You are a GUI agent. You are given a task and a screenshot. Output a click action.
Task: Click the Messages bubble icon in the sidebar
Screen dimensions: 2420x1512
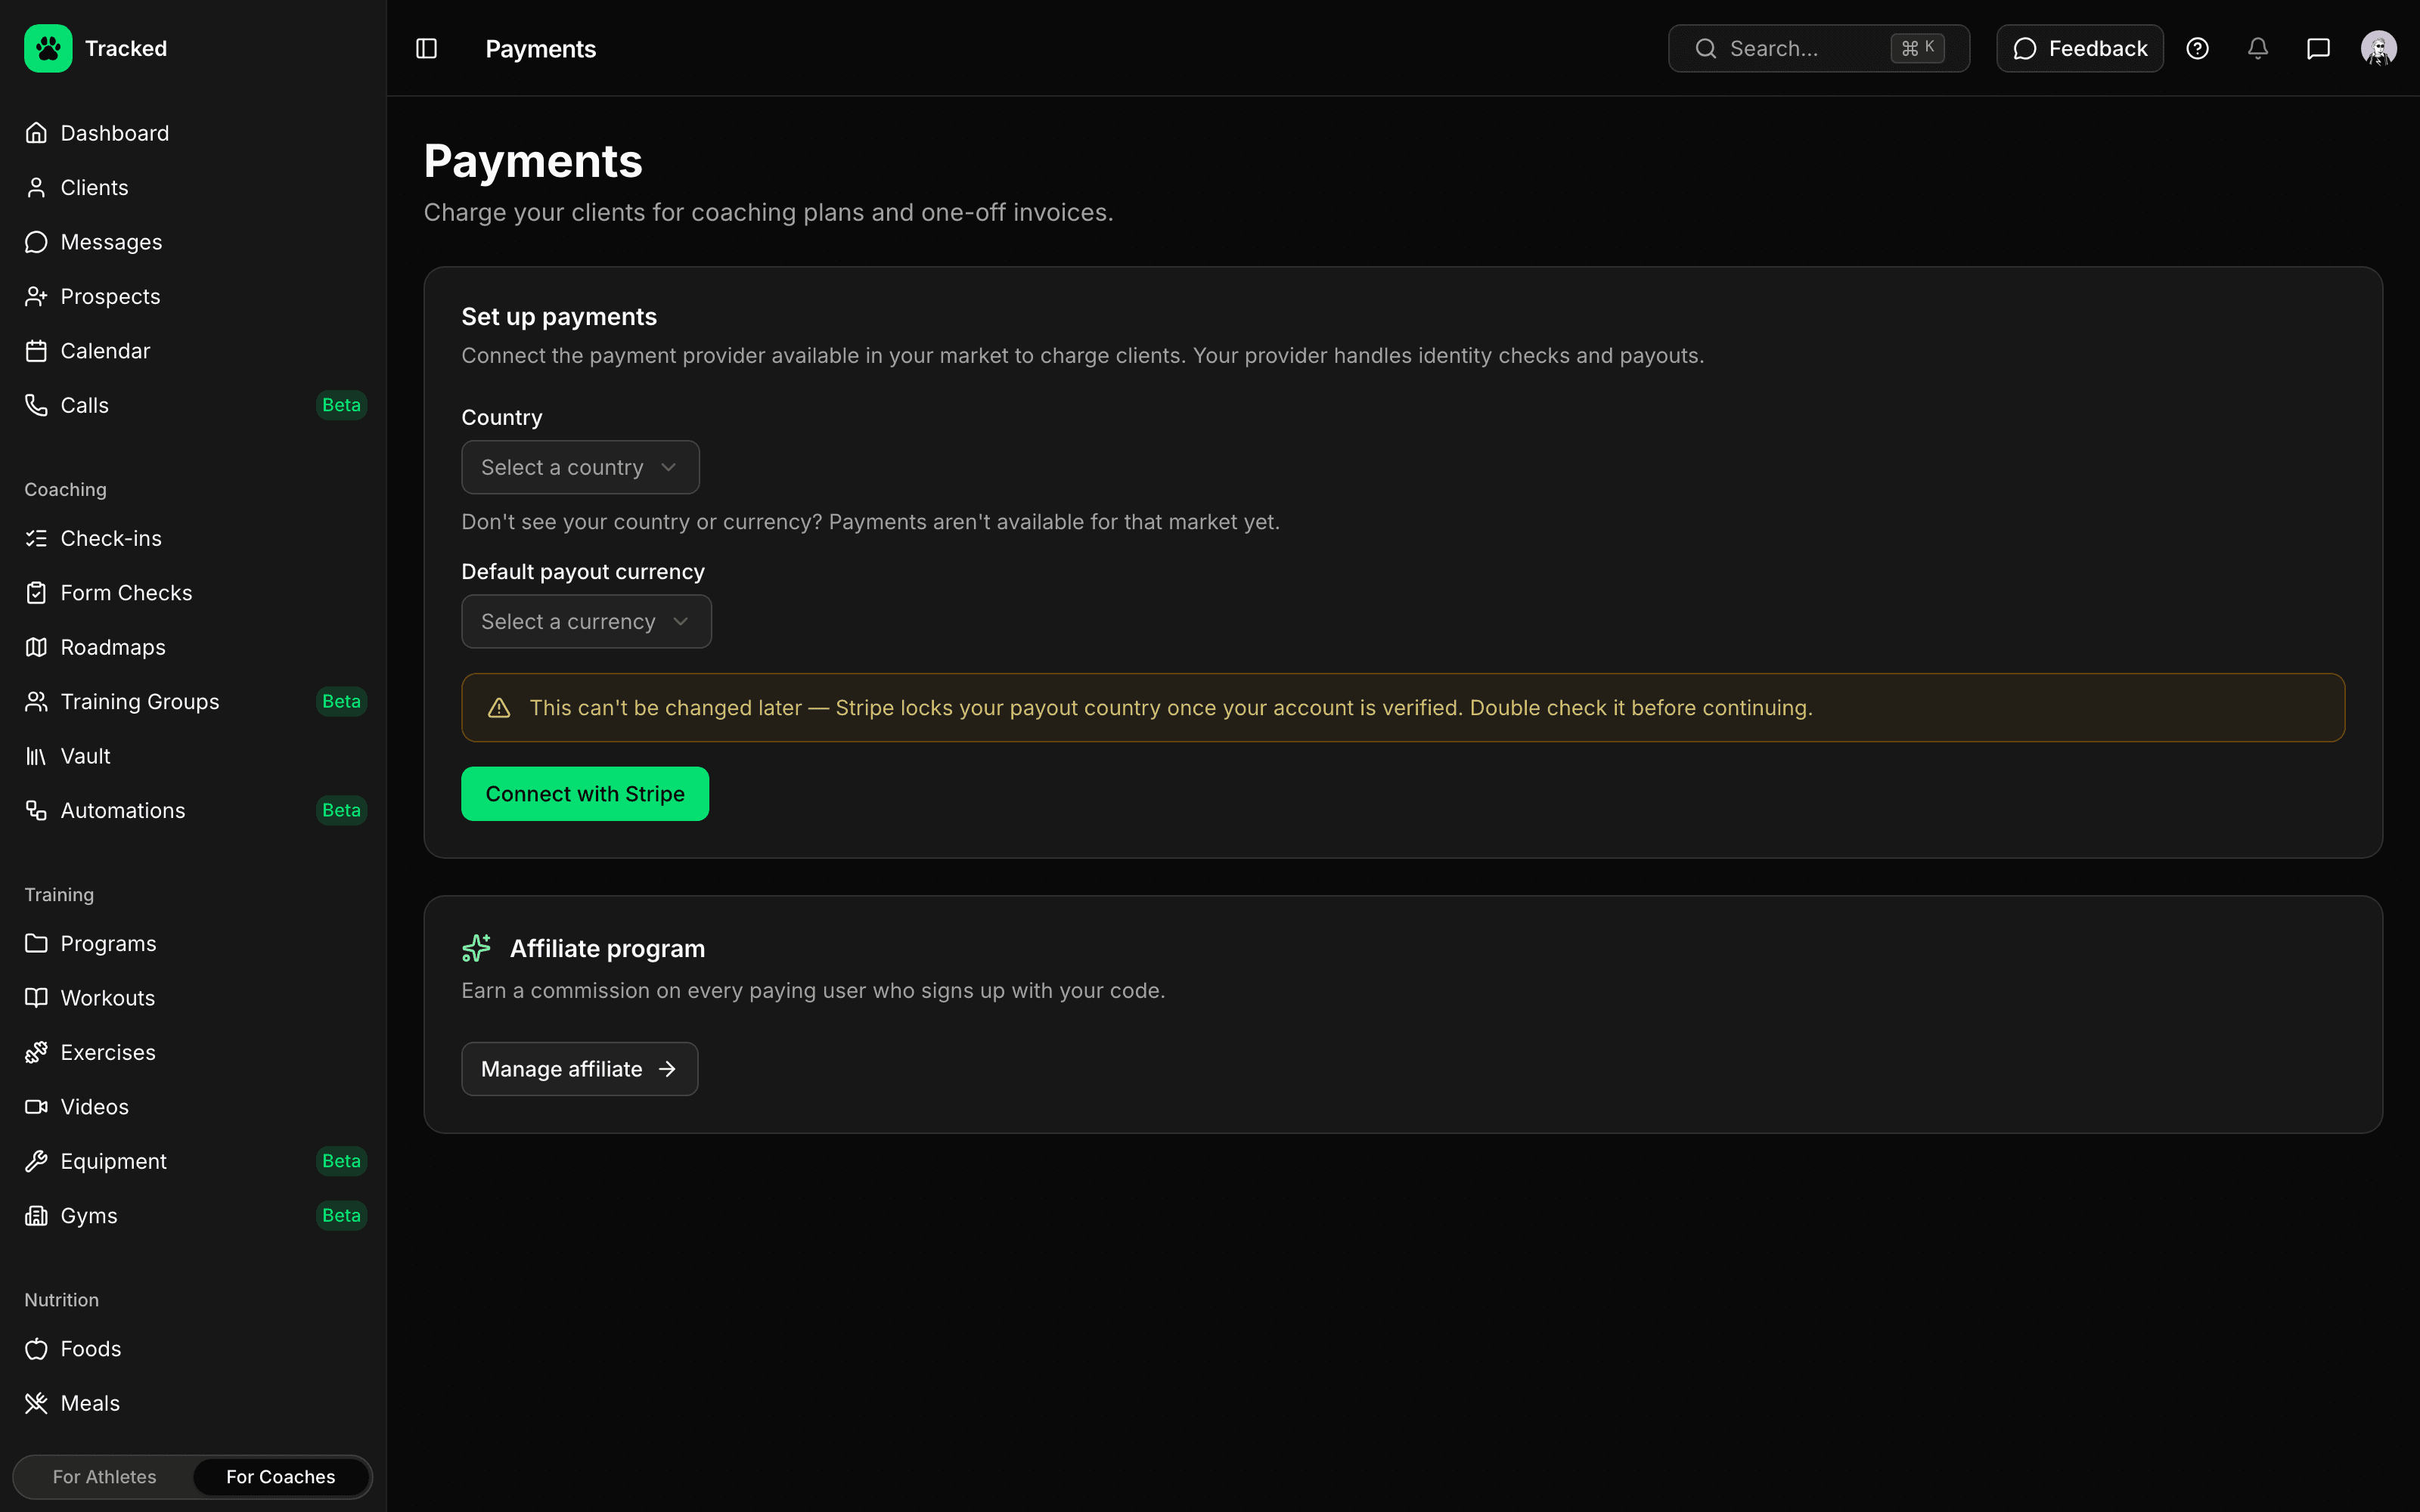36,242
